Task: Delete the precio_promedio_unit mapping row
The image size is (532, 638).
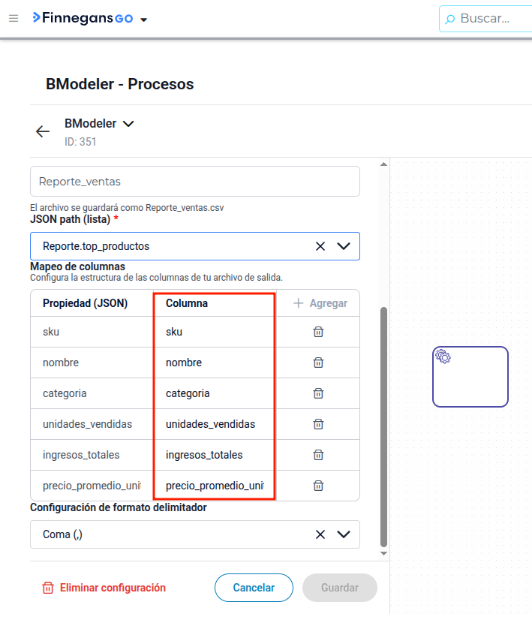Action: pos(318,486)
